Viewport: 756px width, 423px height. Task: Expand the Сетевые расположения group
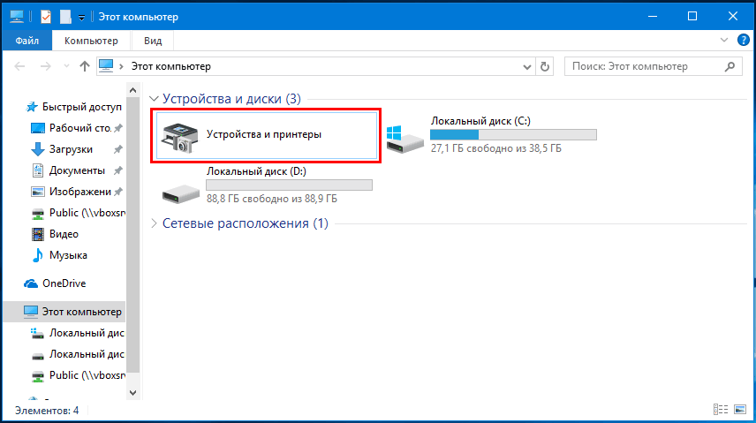(x=154, y=223)
